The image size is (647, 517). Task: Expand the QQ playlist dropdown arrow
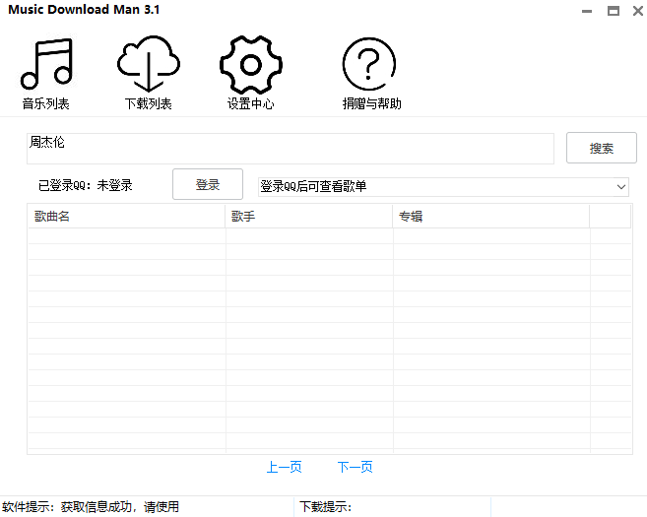click(621, 187)
